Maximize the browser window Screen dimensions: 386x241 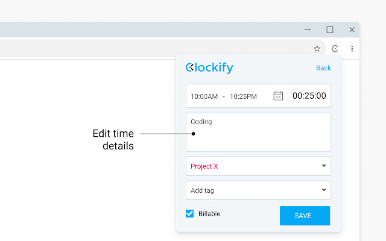[x=330, y=30]
